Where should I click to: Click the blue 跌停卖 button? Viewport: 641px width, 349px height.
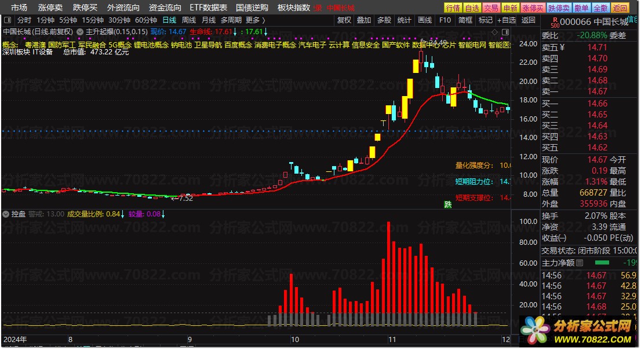point(559,8)
